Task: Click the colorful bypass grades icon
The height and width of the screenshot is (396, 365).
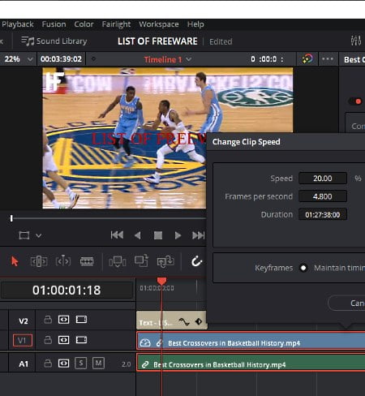Action: (307, 59)
